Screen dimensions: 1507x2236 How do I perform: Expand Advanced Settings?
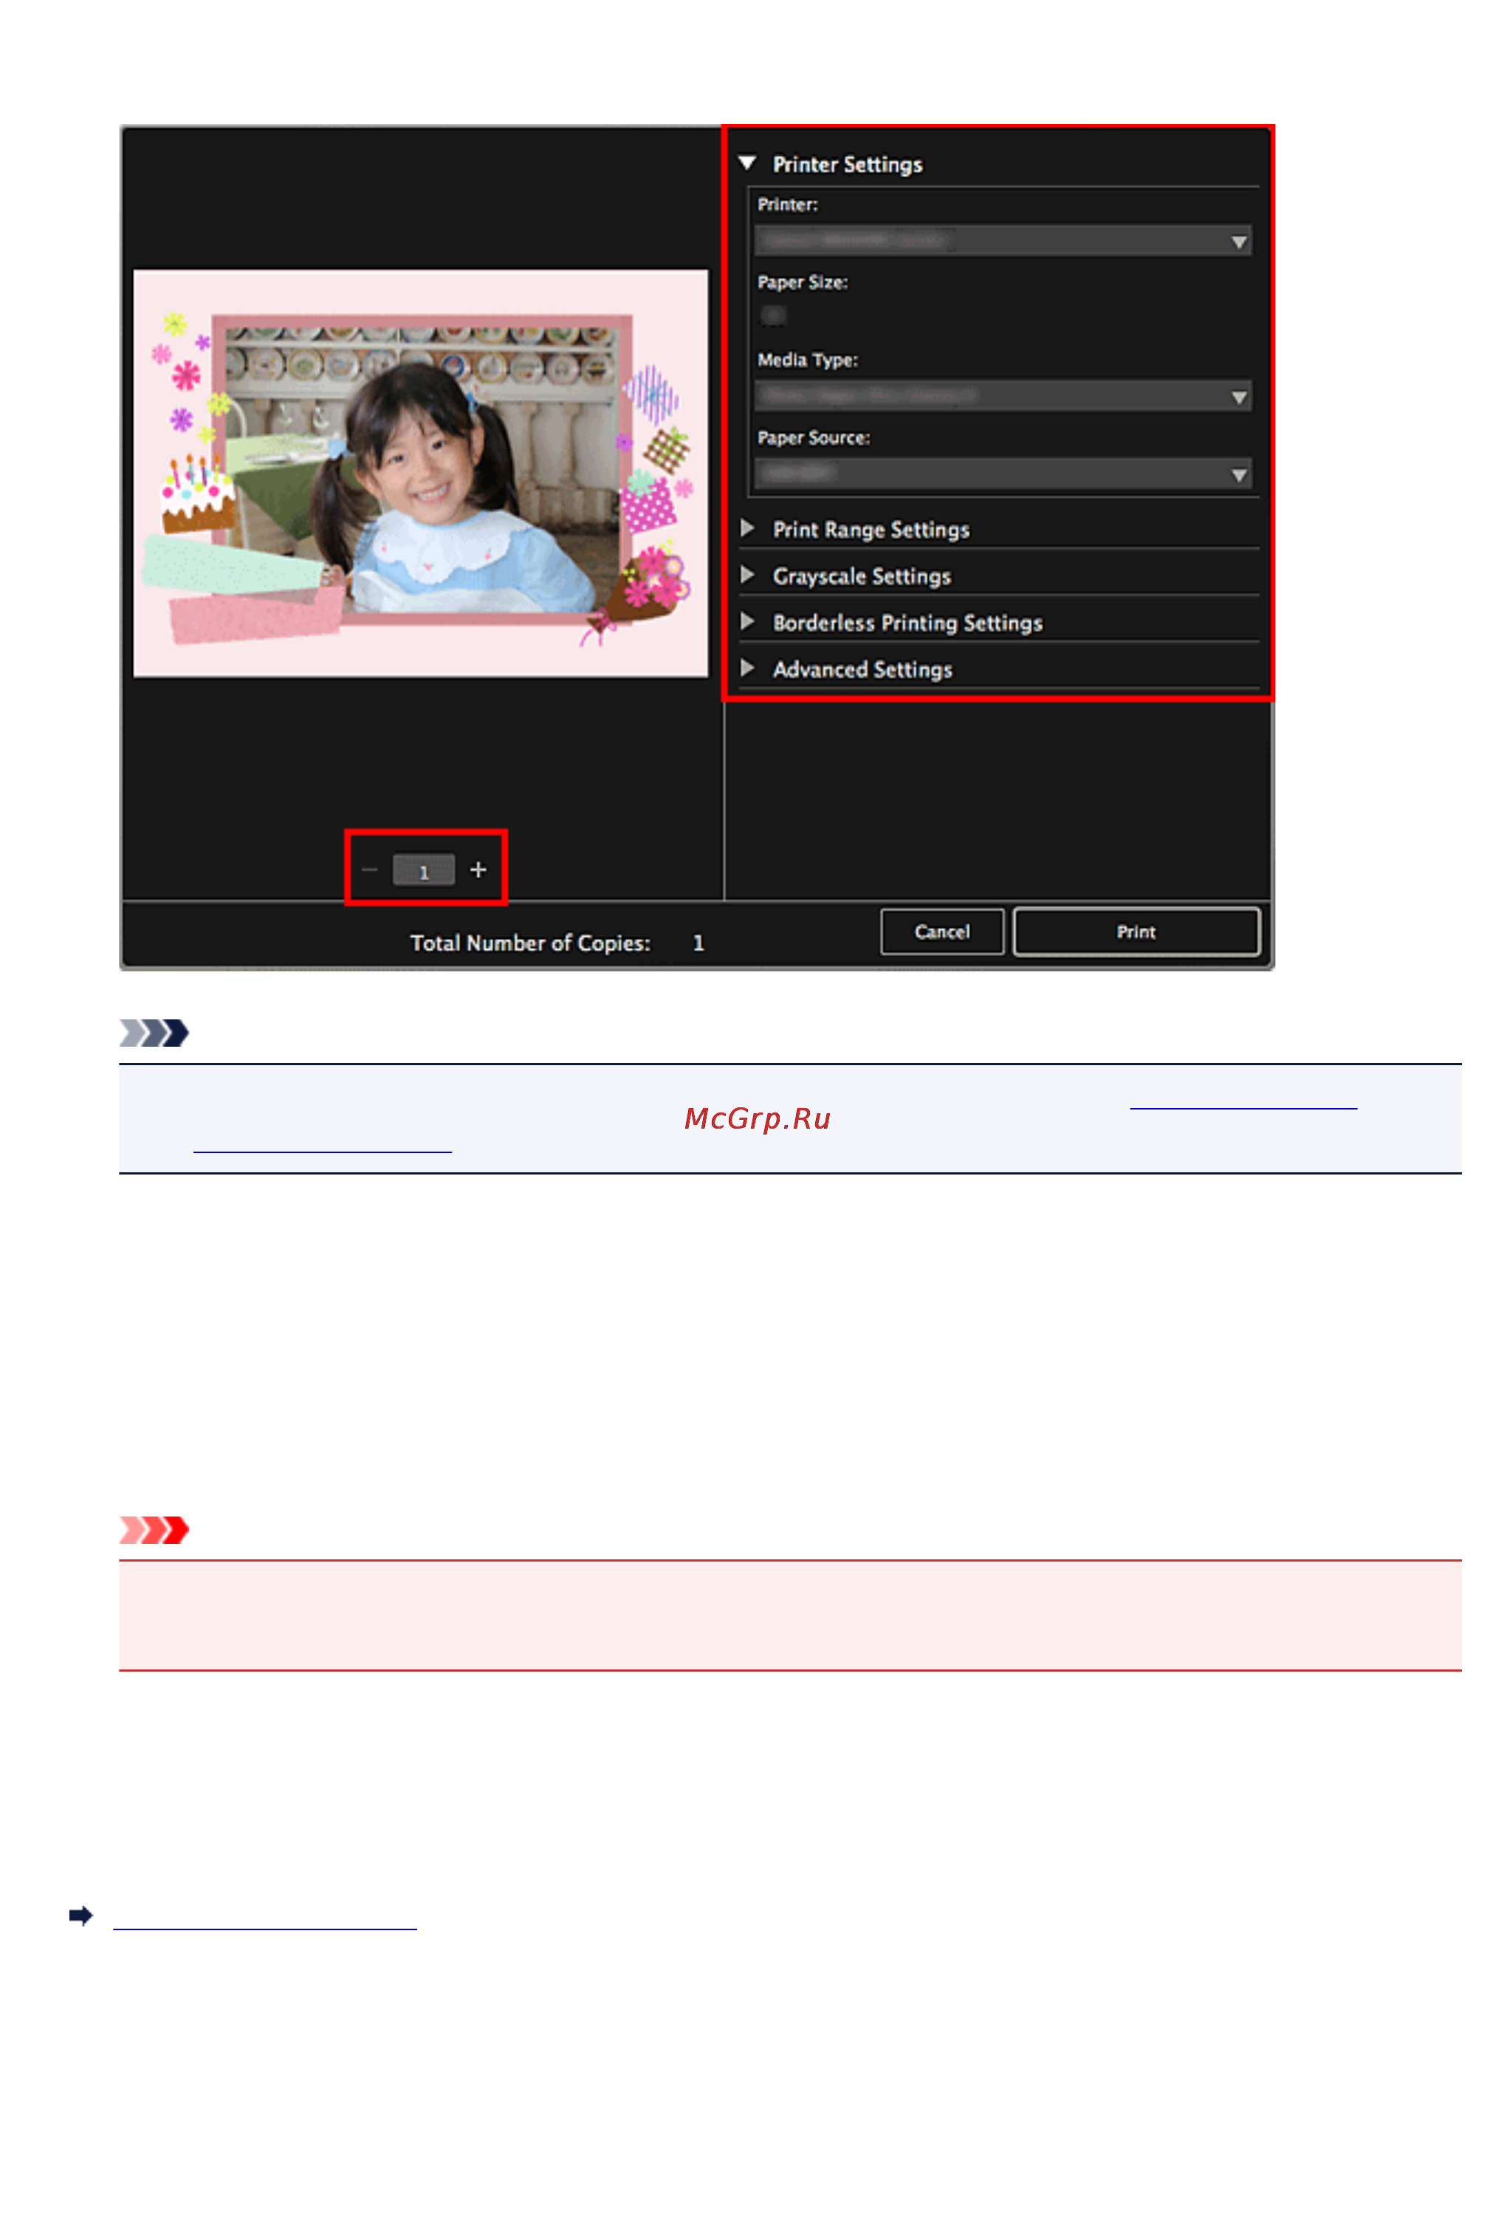pos(746,668)
